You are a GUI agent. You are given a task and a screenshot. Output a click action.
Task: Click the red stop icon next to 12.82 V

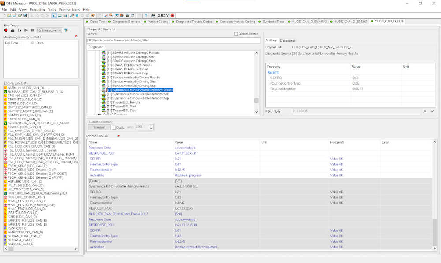click(172, 15)
